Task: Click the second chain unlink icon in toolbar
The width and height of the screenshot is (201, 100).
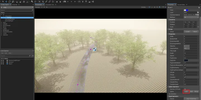Action: click(x=50, y=2)
